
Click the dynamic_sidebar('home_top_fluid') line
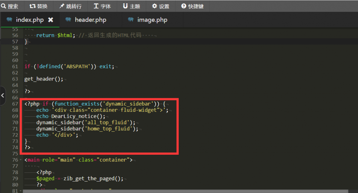coord(87,129)
